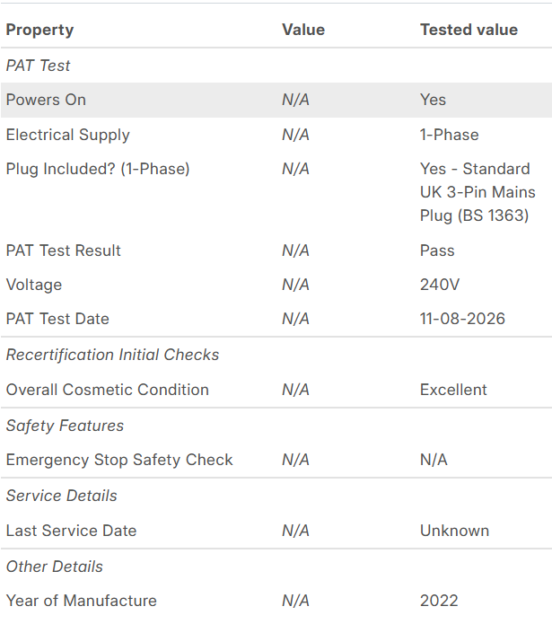
Task: Select the 240V voltage value
Action: click(x=440, y=285)
